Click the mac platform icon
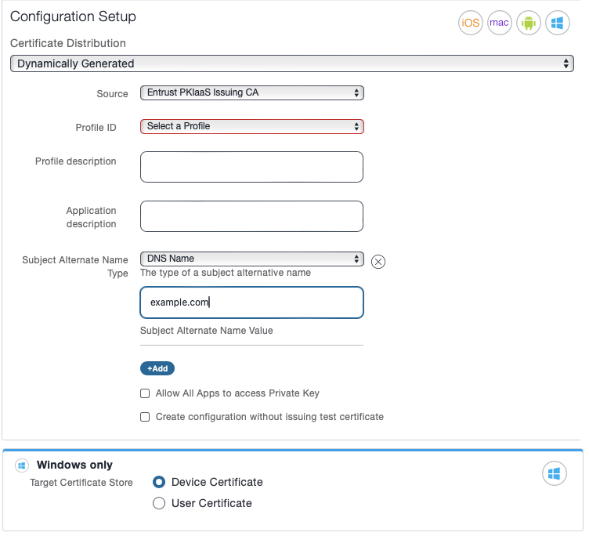The width and height of the screenshot is (589, 536). click(499, 23)
